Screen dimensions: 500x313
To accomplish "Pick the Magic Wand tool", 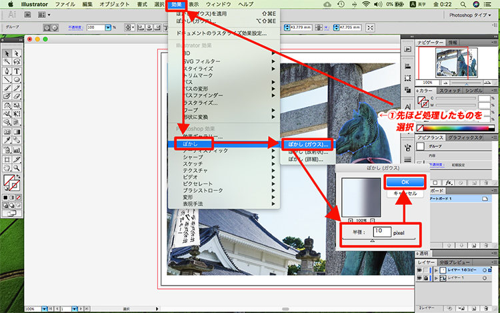I will [x=7, y=62].
